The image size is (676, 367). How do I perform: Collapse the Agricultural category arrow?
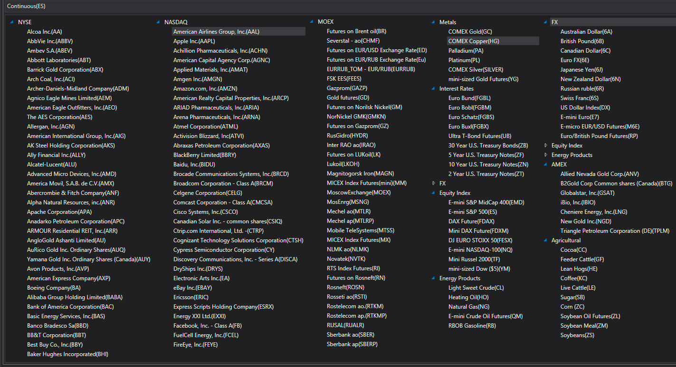[x=546, y=240]
